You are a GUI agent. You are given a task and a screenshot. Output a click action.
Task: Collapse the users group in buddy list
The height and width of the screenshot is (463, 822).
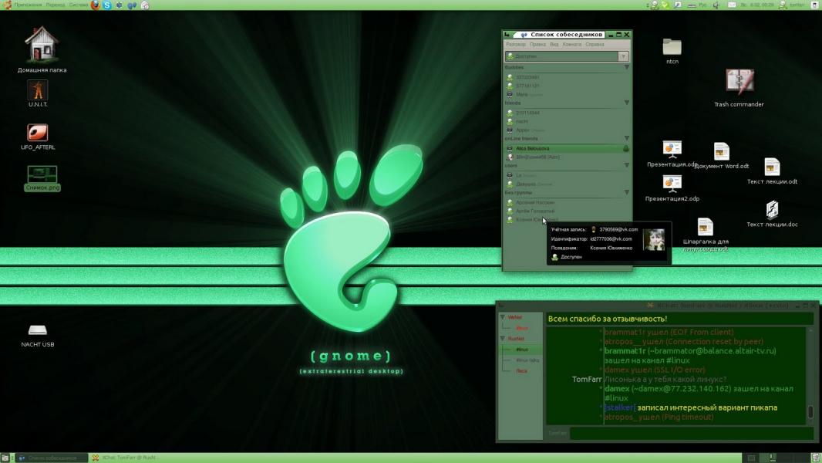coord(626,166)
